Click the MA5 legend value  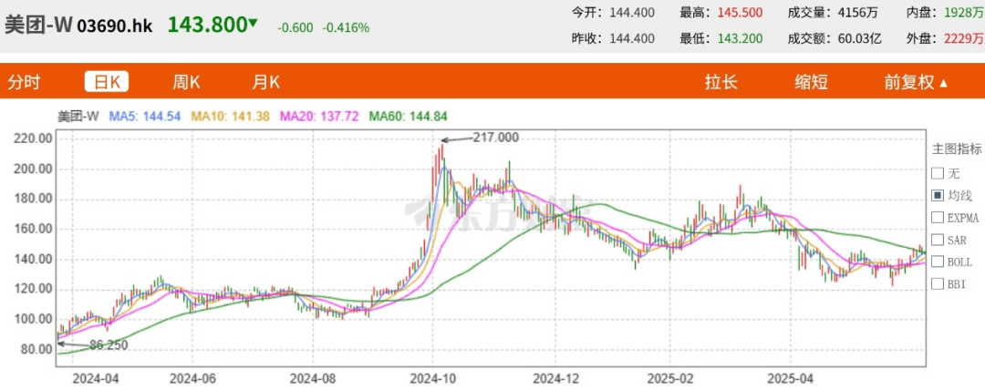pos(144,116)
